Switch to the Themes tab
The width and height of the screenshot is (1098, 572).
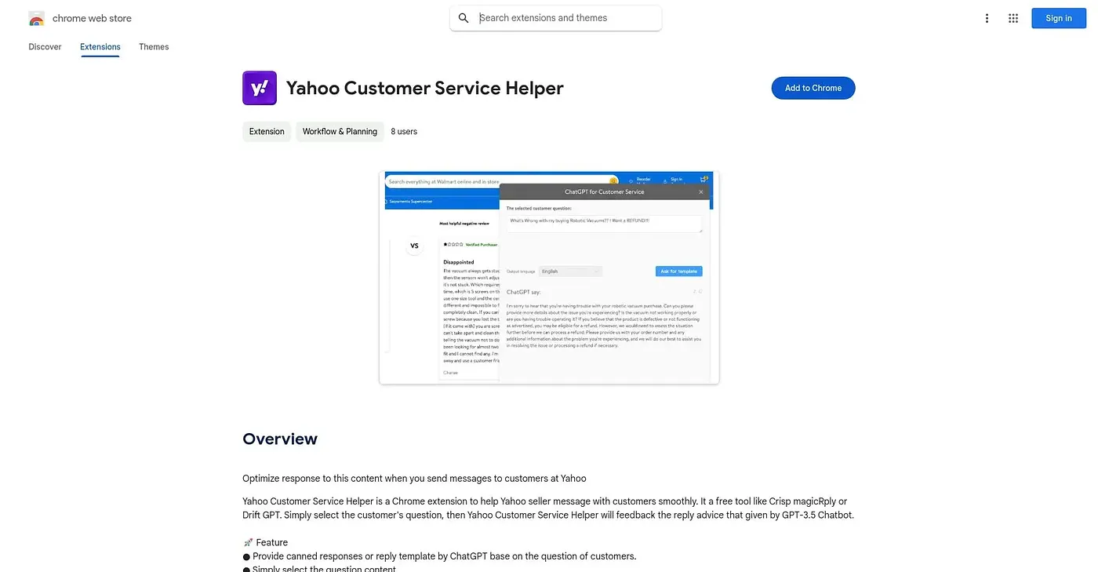tap(154, 47)
